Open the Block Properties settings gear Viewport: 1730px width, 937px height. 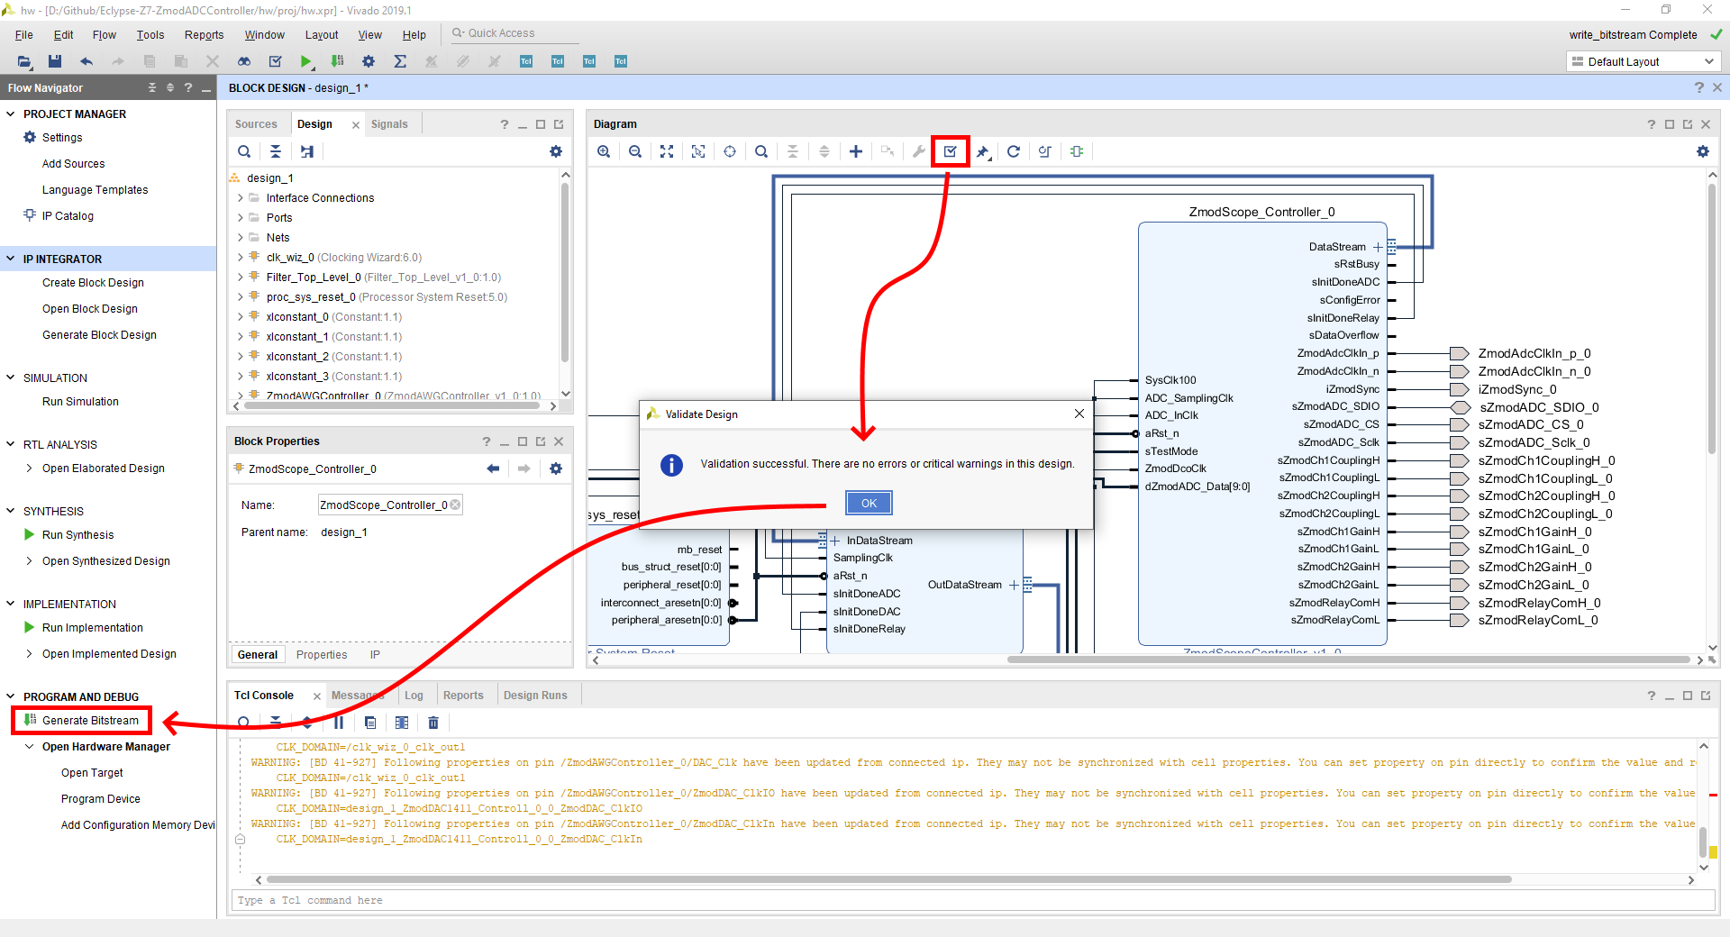pos(556,468)
